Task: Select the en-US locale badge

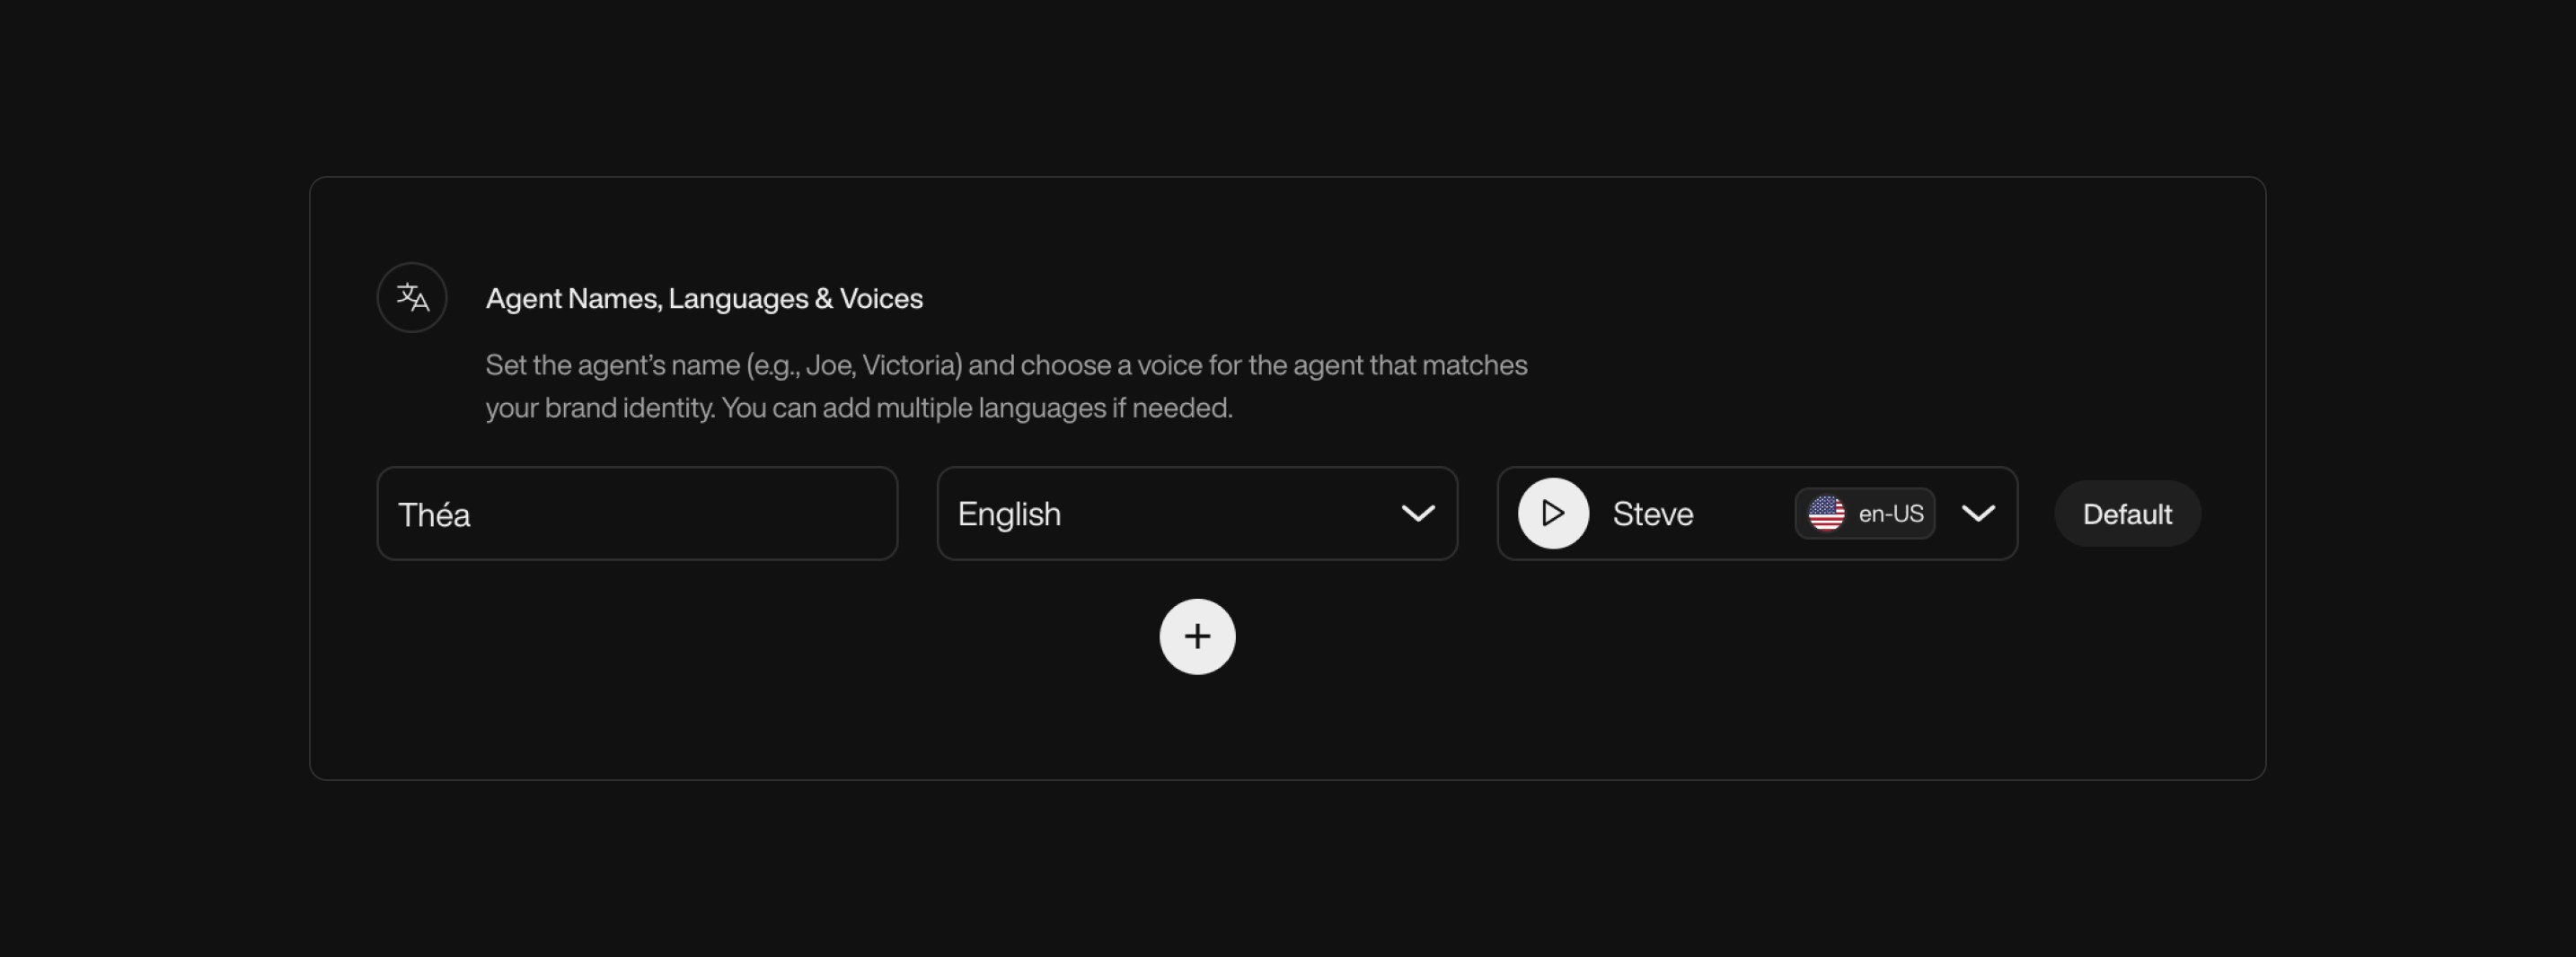Action: click(x=1864, y=513)
